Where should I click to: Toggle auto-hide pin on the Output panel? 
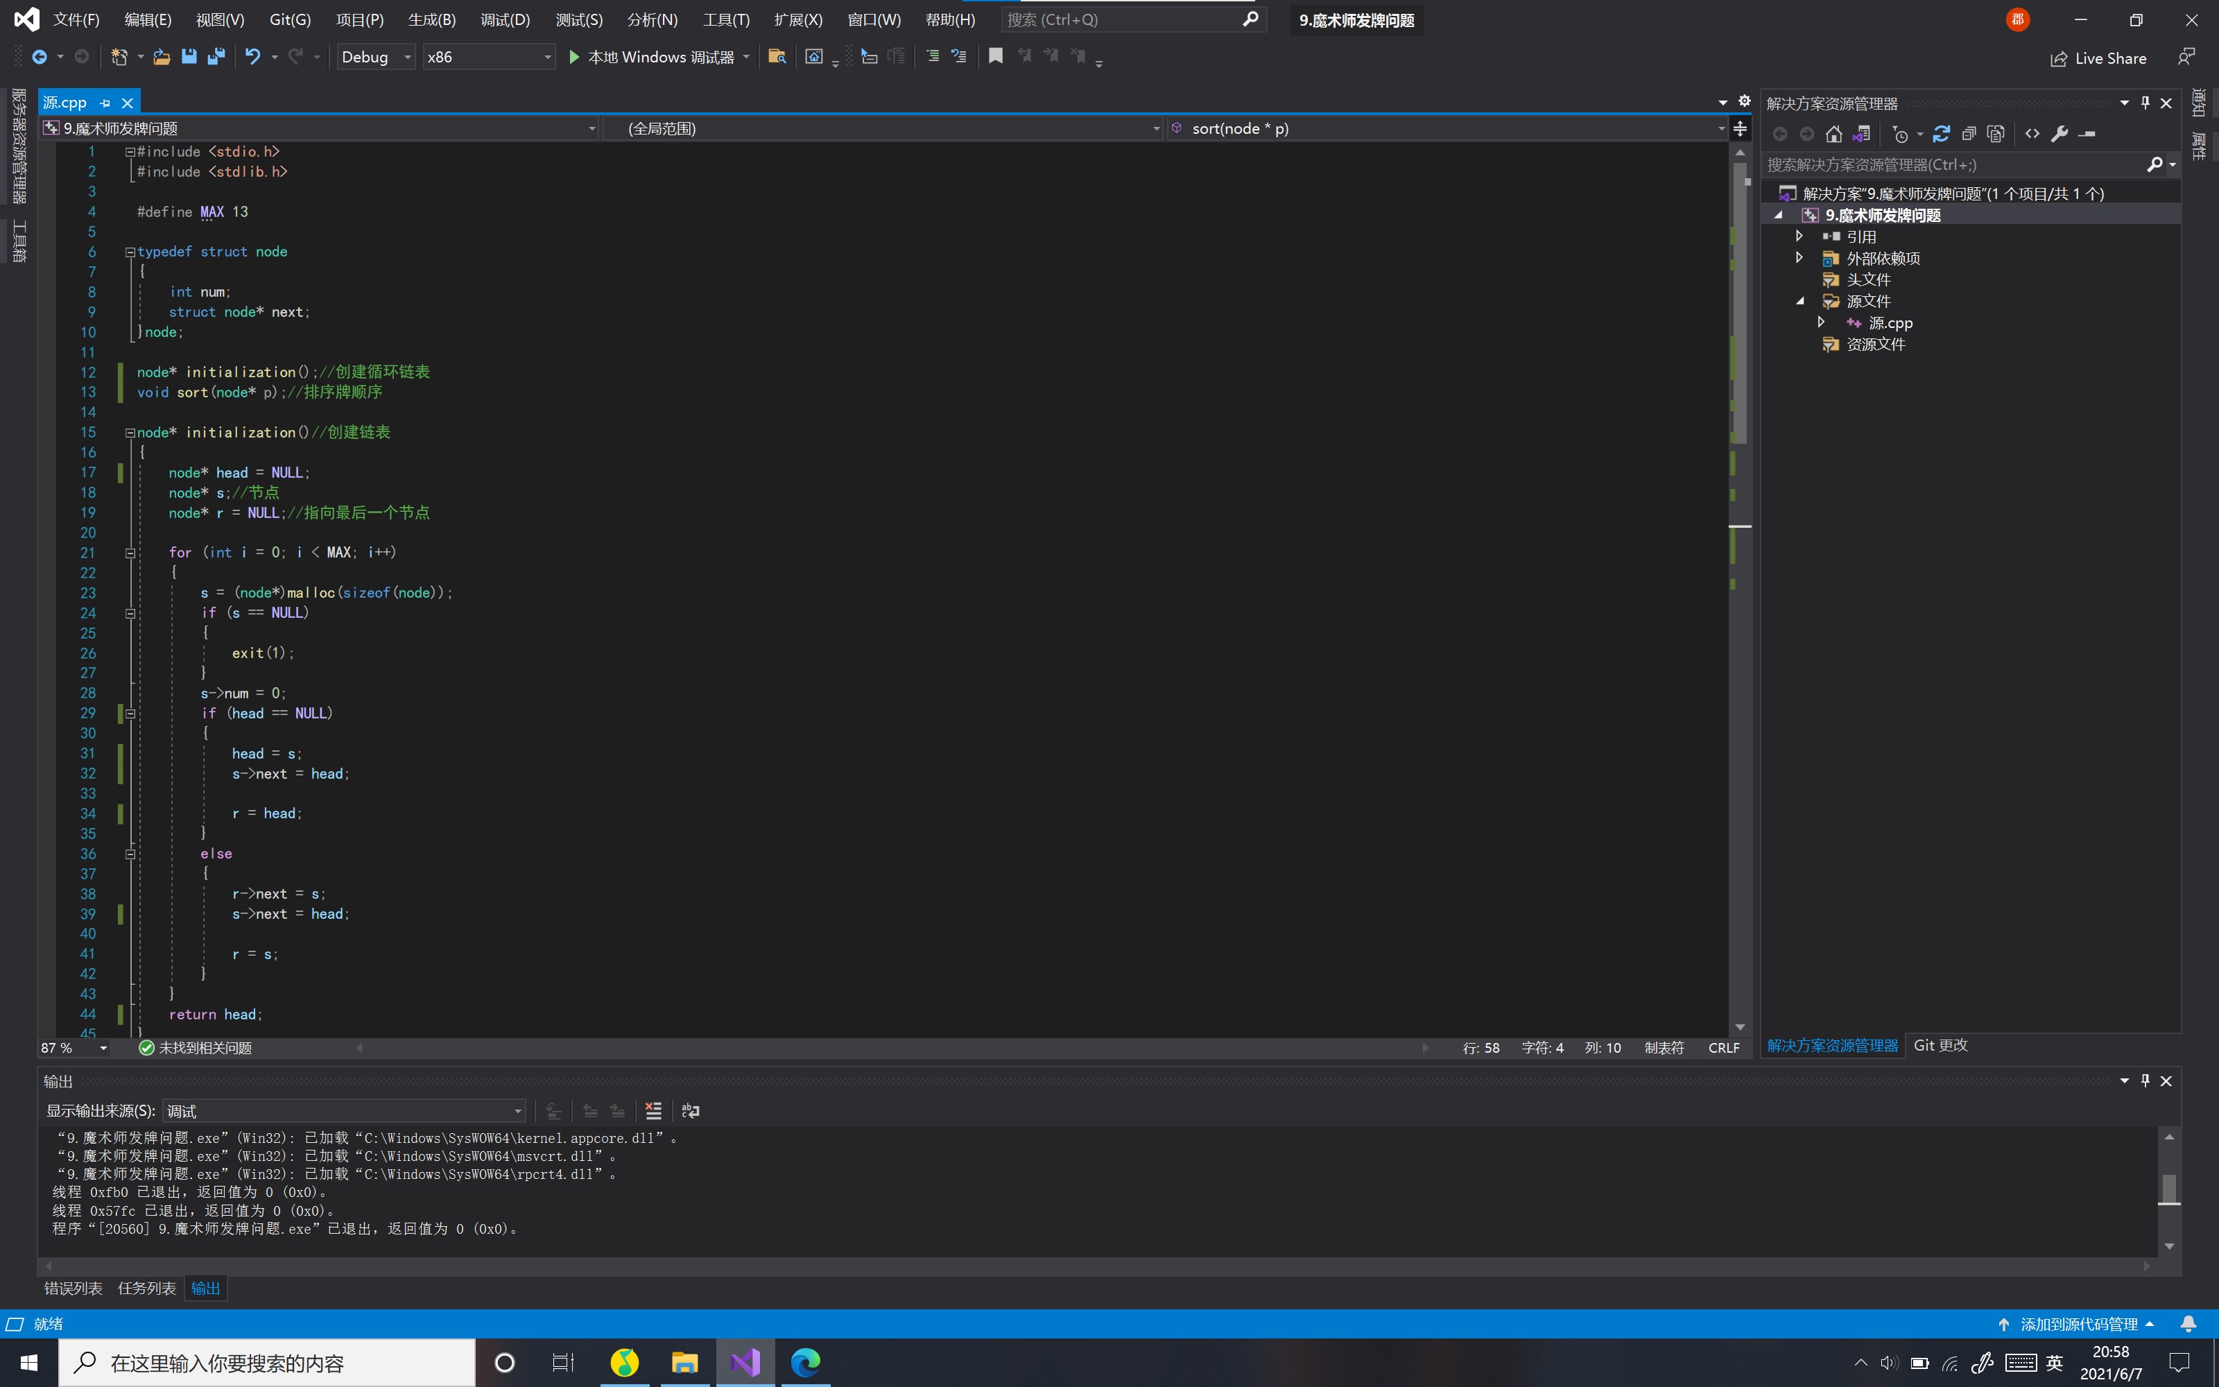tap(2145, 1080)
